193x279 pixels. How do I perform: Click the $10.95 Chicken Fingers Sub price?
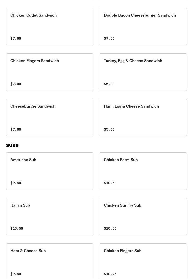coord(110,274)
